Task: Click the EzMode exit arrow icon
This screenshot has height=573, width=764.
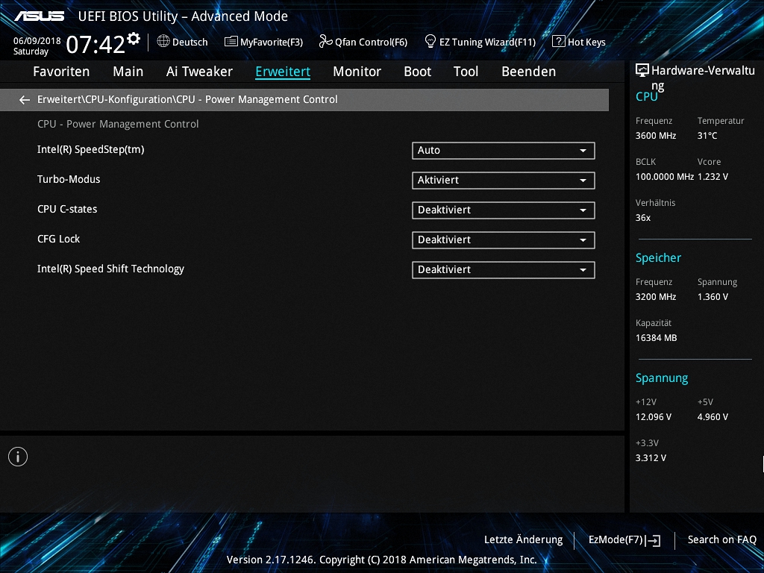Action: pyautogui.click(x=654, y=540)
